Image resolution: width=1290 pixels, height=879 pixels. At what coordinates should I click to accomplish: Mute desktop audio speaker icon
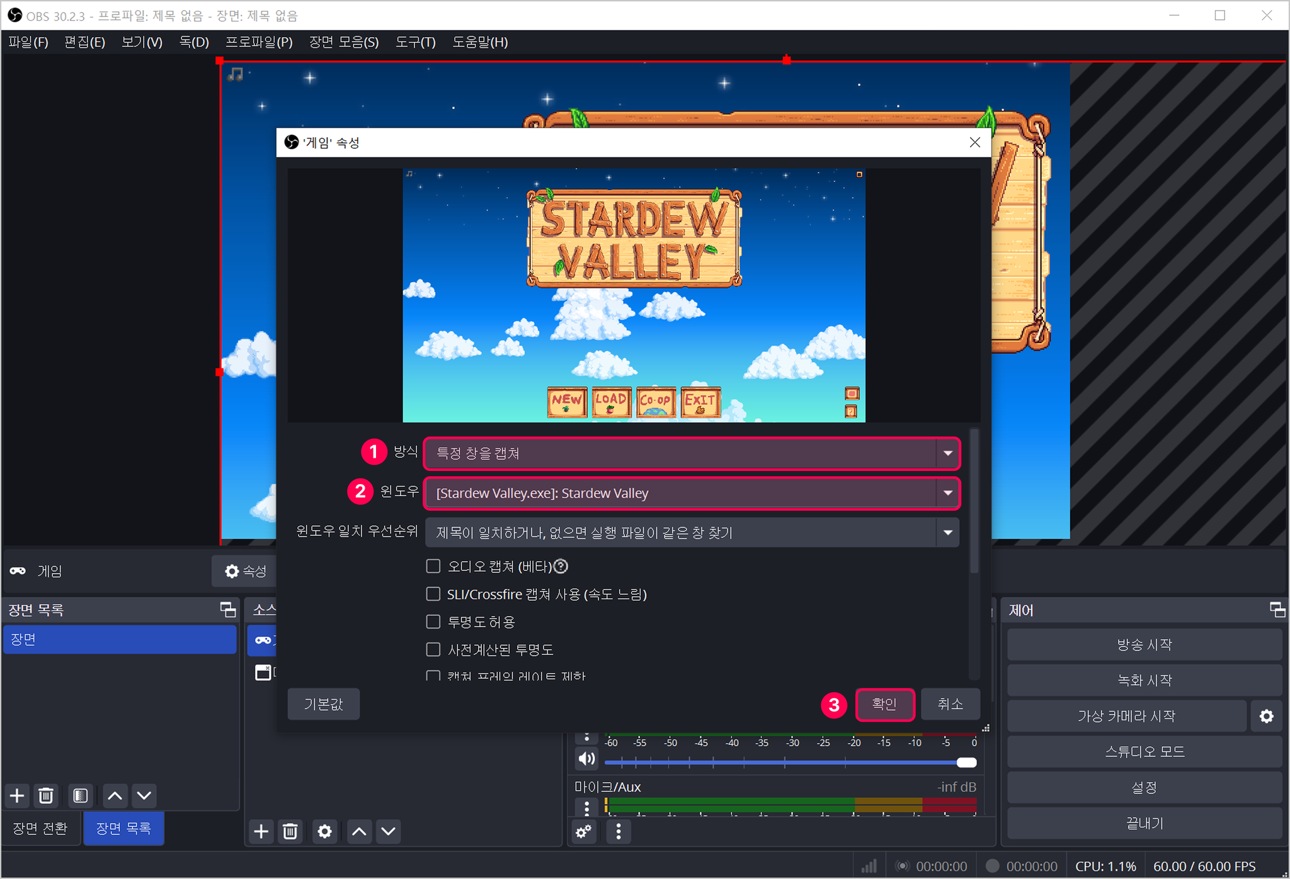pyautogui.click(x=586, y=759)
